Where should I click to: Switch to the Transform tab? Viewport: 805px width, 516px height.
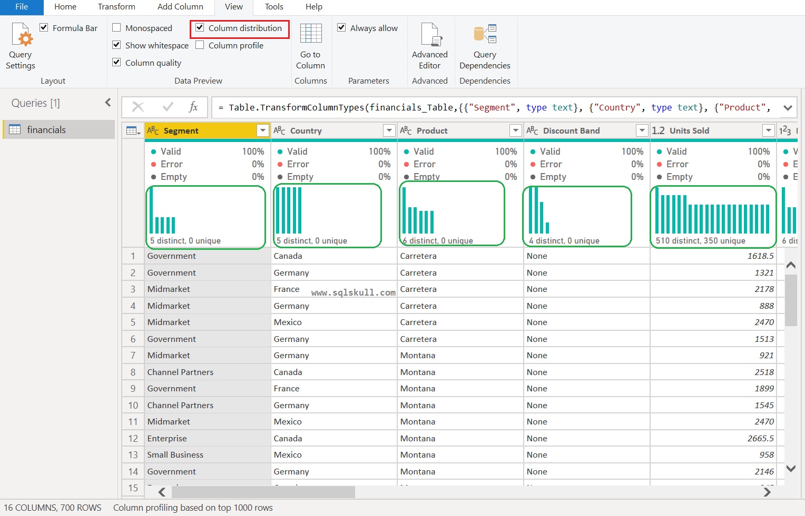tap(116, 7)
